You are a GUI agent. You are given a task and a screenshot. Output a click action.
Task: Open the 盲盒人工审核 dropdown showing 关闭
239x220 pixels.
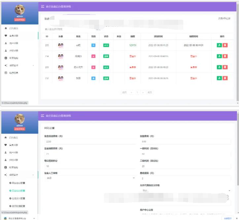click(x=89, y=178)
